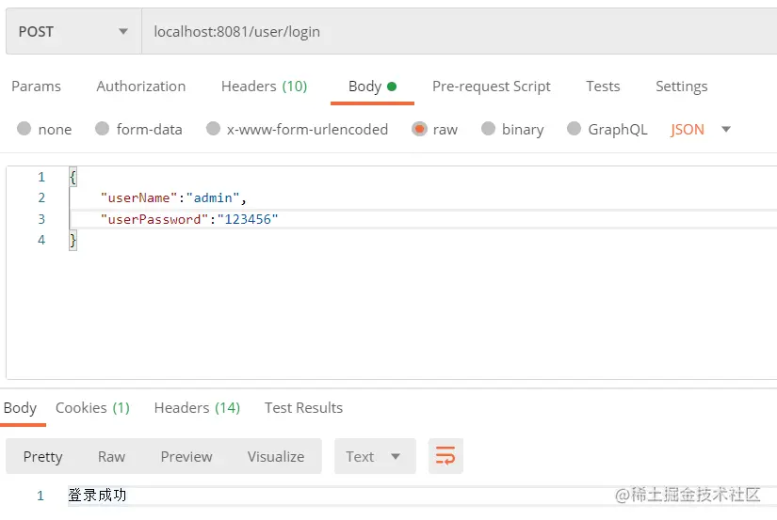777x520 pixels.
Task: Click the request URL input field
Action: 452,32
